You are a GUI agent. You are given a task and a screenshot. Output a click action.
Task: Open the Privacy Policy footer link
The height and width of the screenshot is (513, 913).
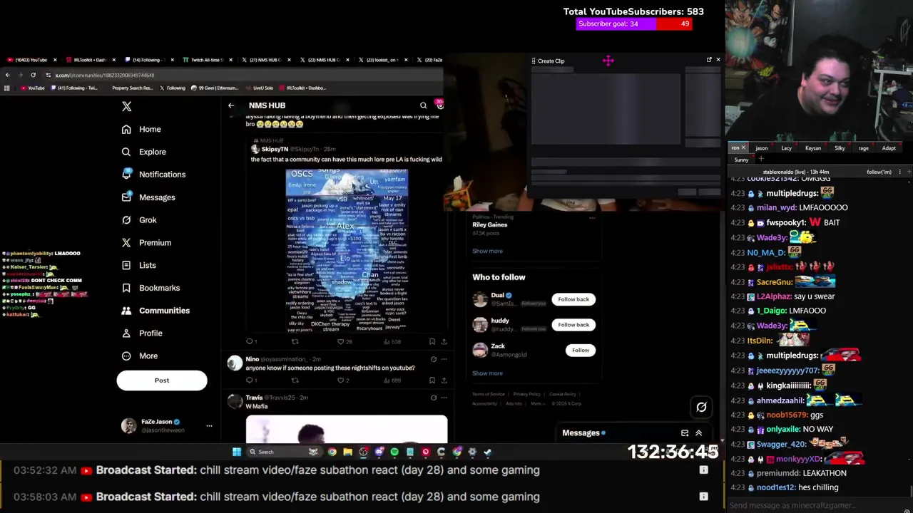526,394
